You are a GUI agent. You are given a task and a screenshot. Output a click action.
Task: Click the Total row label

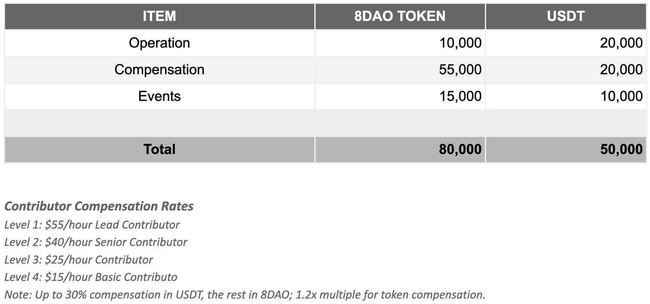(x=159, y=149)
